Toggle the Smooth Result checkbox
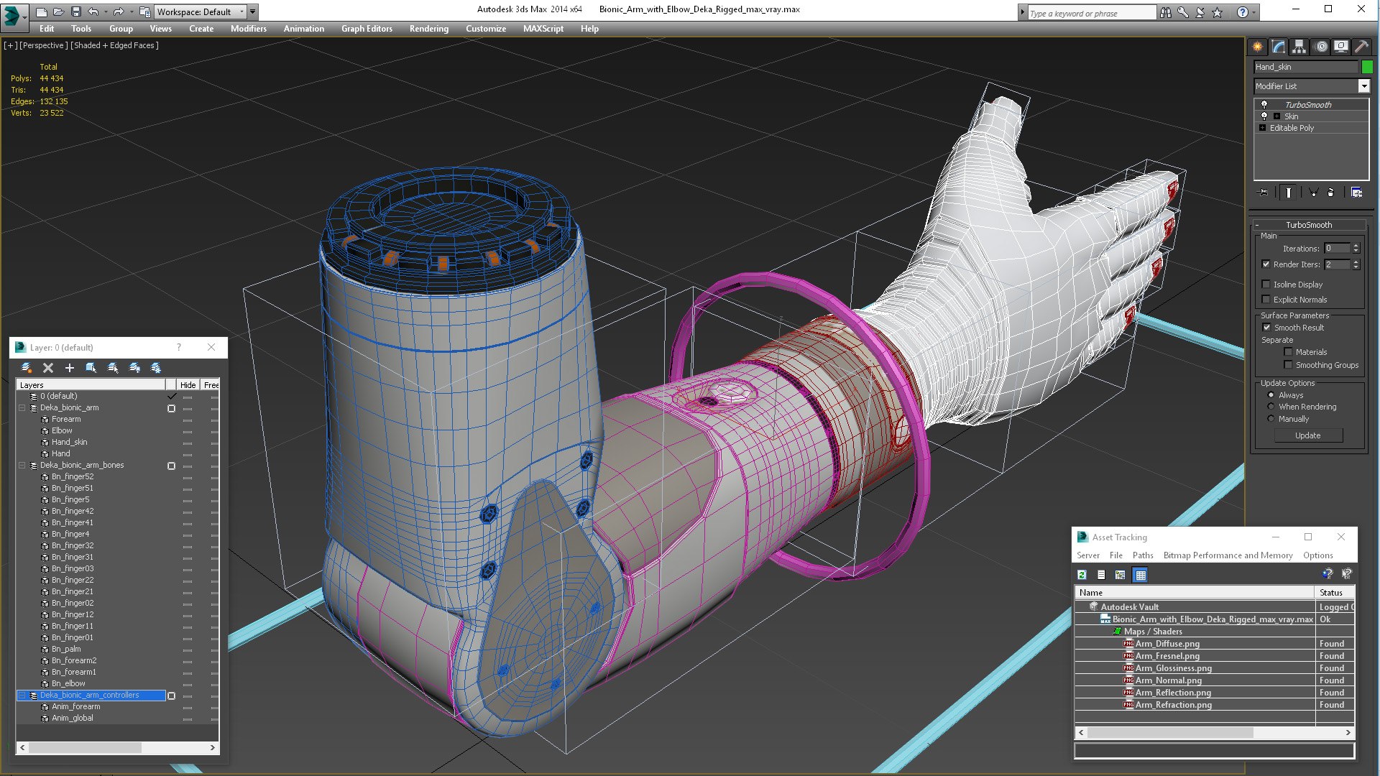 click(x=1266, y=328)
